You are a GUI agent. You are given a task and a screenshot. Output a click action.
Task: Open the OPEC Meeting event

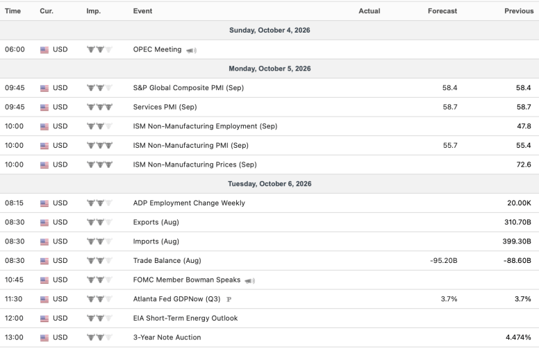point(157,49)
